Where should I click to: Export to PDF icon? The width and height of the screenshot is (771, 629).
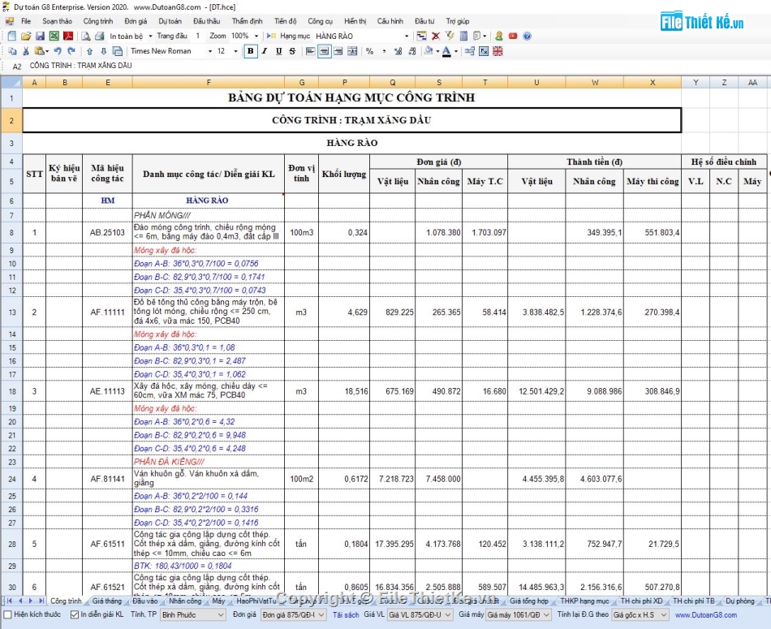[x=68, y=36]
